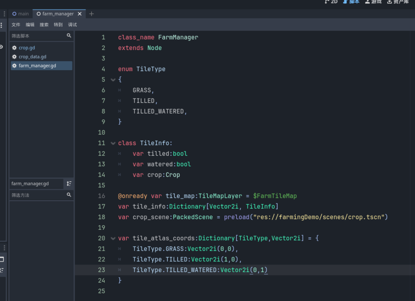Click the search icon in 筛选方法 box
The image size is (415, 301).
pos(69,195)
